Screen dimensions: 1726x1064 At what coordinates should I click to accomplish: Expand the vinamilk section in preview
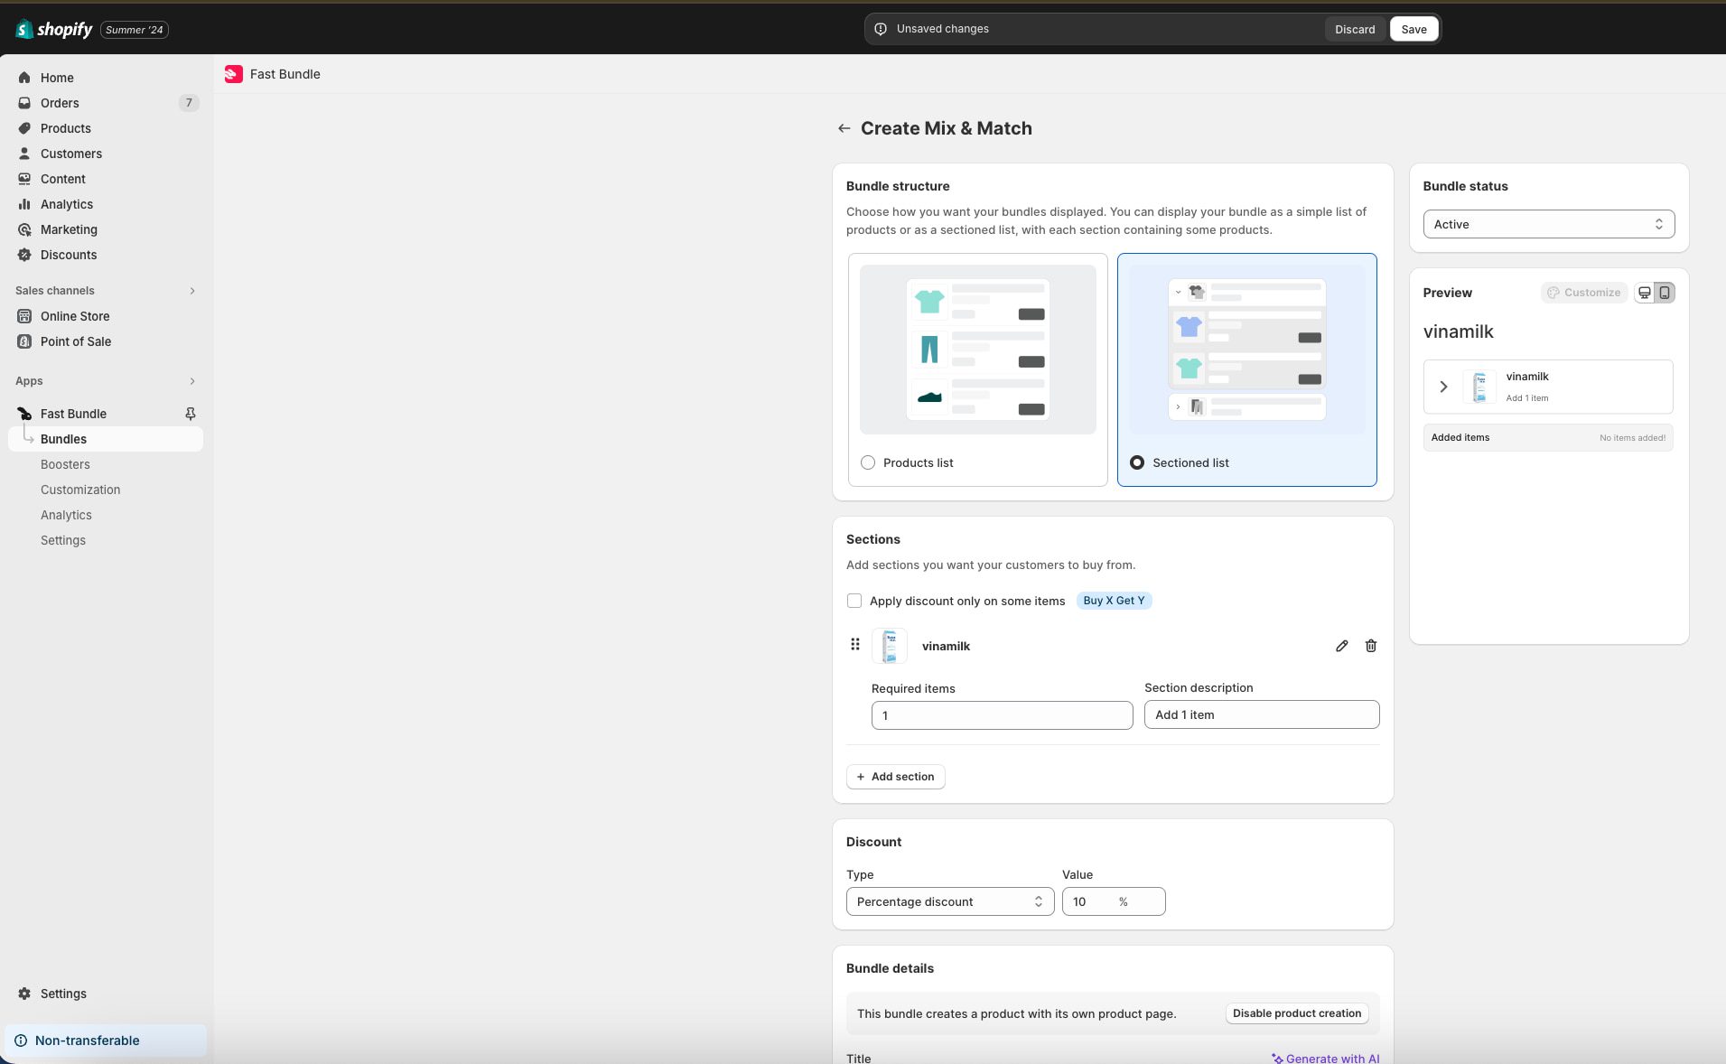click(1443, 387)
